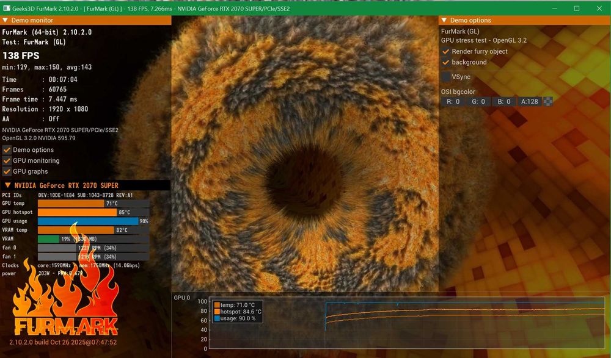Click the VRAM 19% usage bar
611x358 pixels.
point(93,239)
